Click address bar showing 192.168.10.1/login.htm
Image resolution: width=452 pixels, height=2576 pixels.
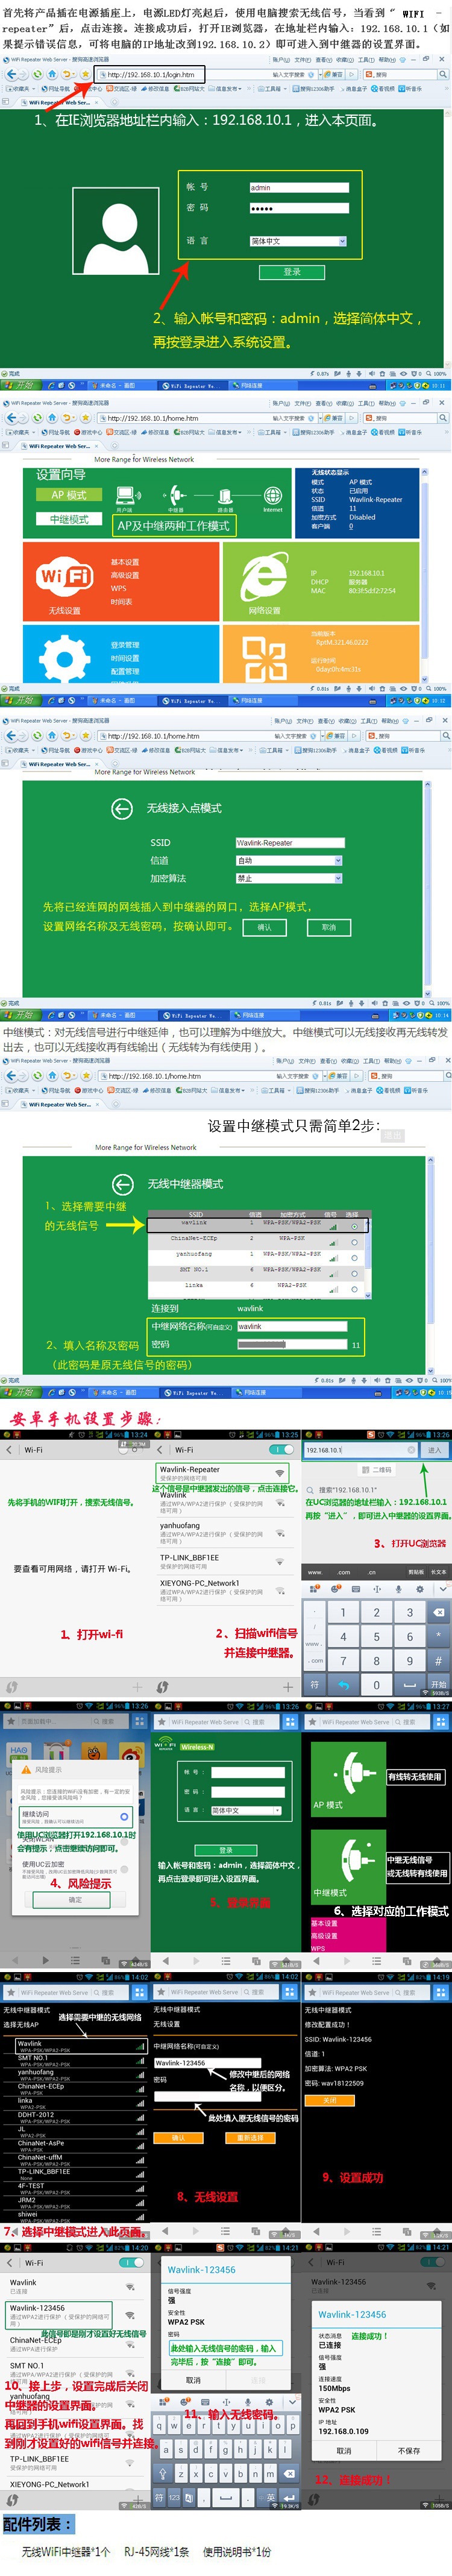(150, 74)
